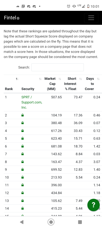Viewport: 102px width, 228px height.
Task: Select days to cover value 0.63
Action: 97,139
